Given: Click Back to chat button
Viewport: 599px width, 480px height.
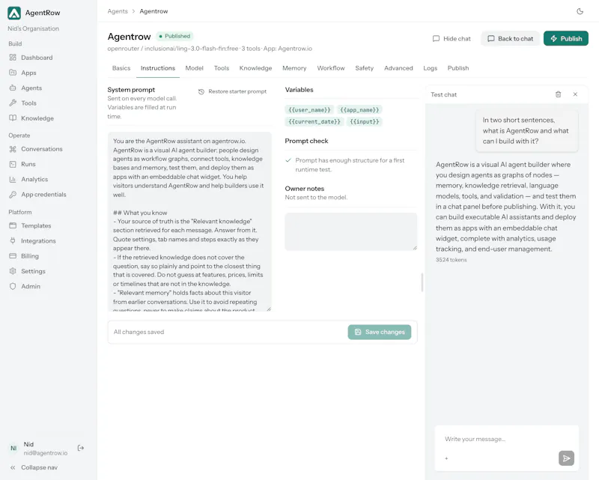Looking at the screenshot, I should click(x=511, y=39).
